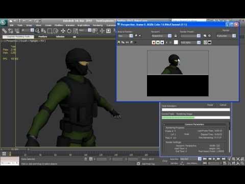The width and height of the screenshot is (245, 184).
Task: Open Render Setup icon in render window
Action: (205, 36)
